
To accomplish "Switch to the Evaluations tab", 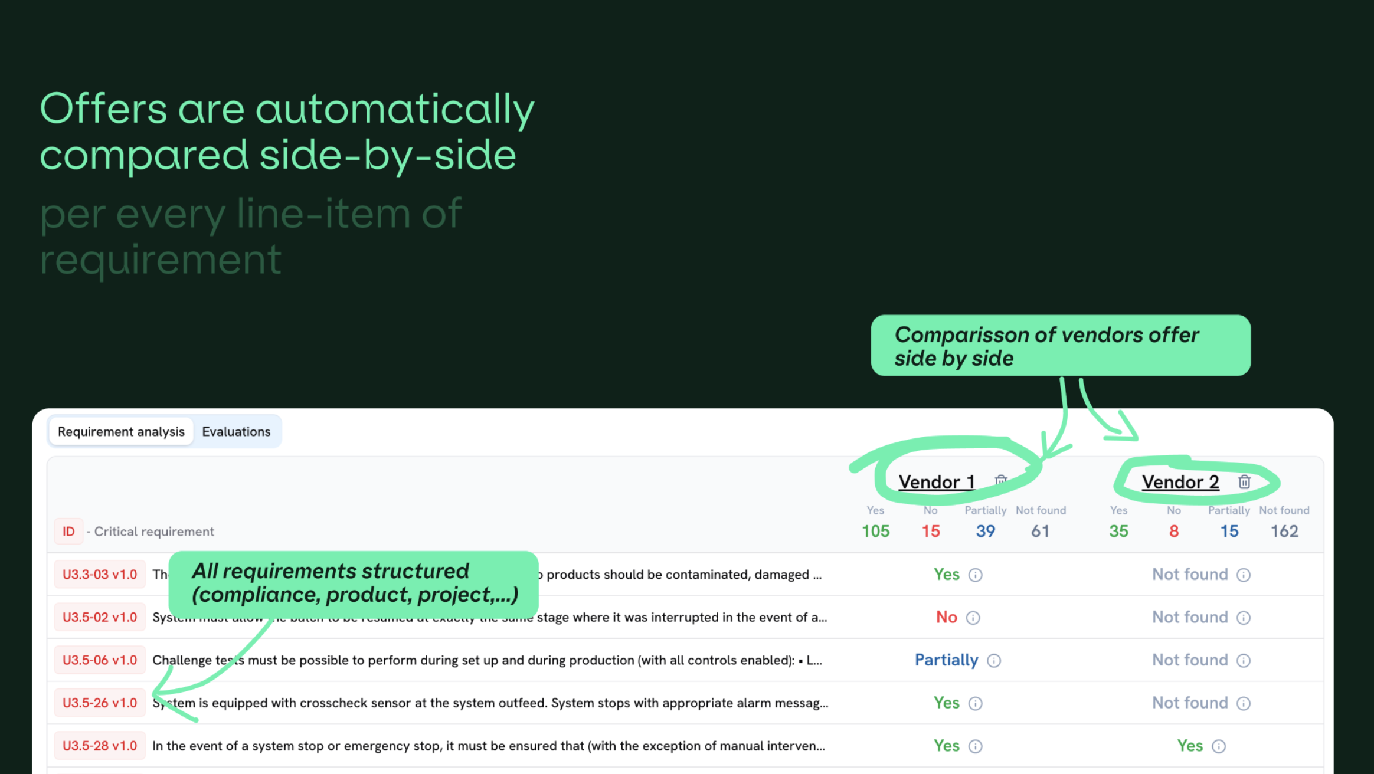I will click(x=236, y=432).
